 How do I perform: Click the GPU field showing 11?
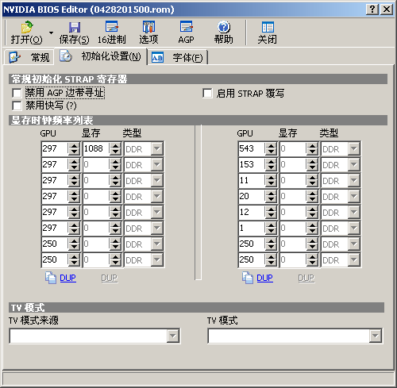[x=252, y=180]
